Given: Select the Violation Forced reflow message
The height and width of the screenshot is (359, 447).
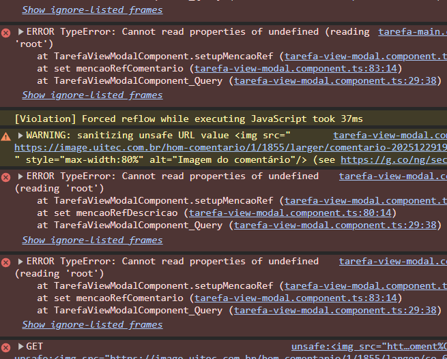Looking at the screenshot, I should click(188, 119).
